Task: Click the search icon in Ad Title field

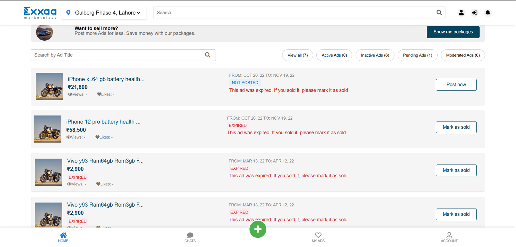Action: 208,55
